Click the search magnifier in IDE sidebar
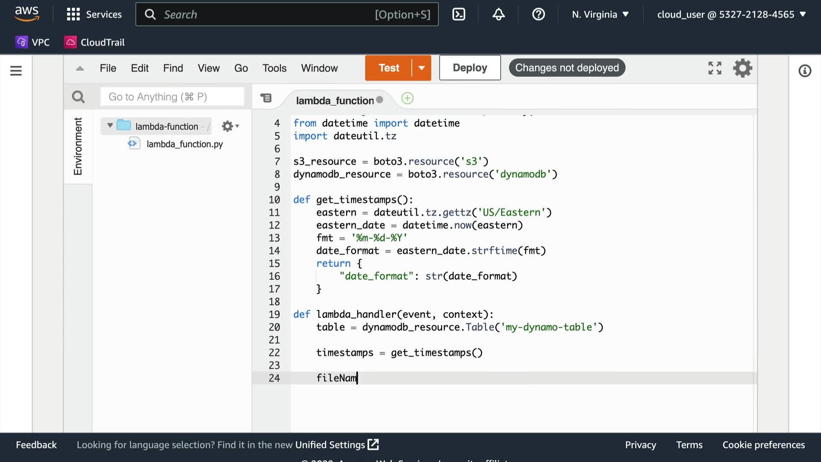 click(78, 97)
